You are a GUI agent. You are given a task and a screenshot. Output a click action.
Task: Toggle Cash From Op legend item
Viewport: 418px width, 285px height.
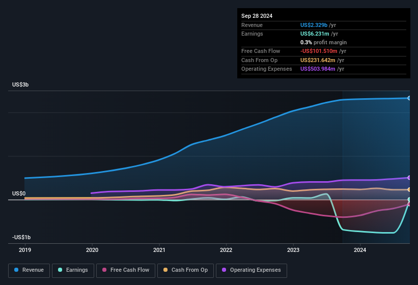185,270
